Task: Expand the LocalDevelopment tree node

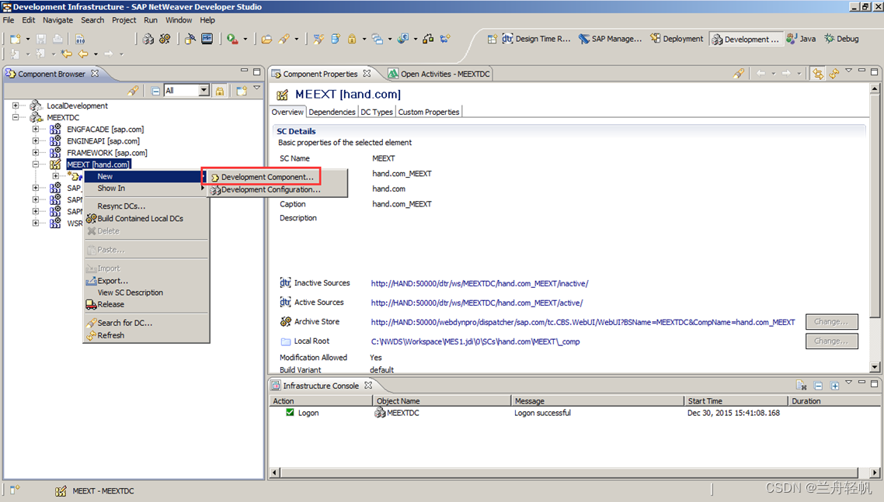Action: pos(16,106)
